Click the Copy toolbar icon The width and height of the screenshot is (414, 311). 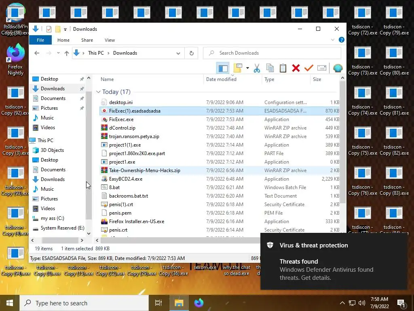coord(270,68)
